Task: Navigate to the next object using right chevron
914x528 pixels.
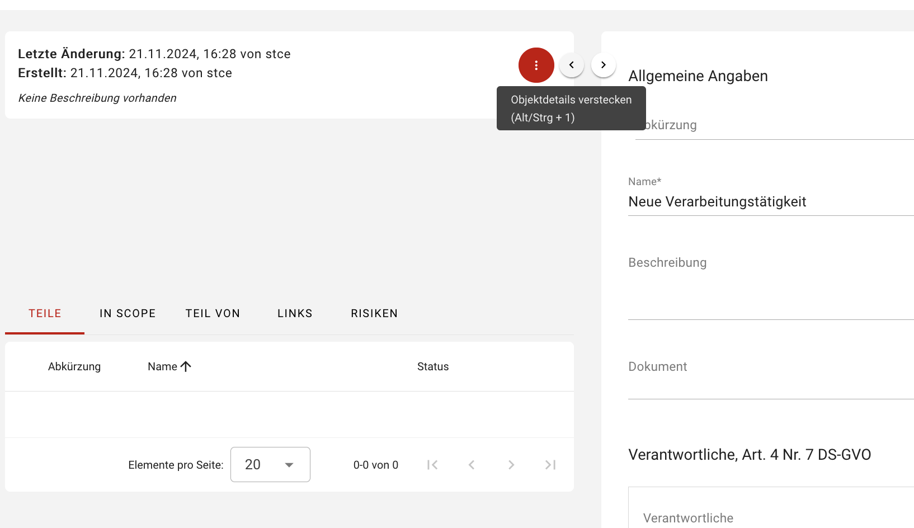Action: (603, 64)
